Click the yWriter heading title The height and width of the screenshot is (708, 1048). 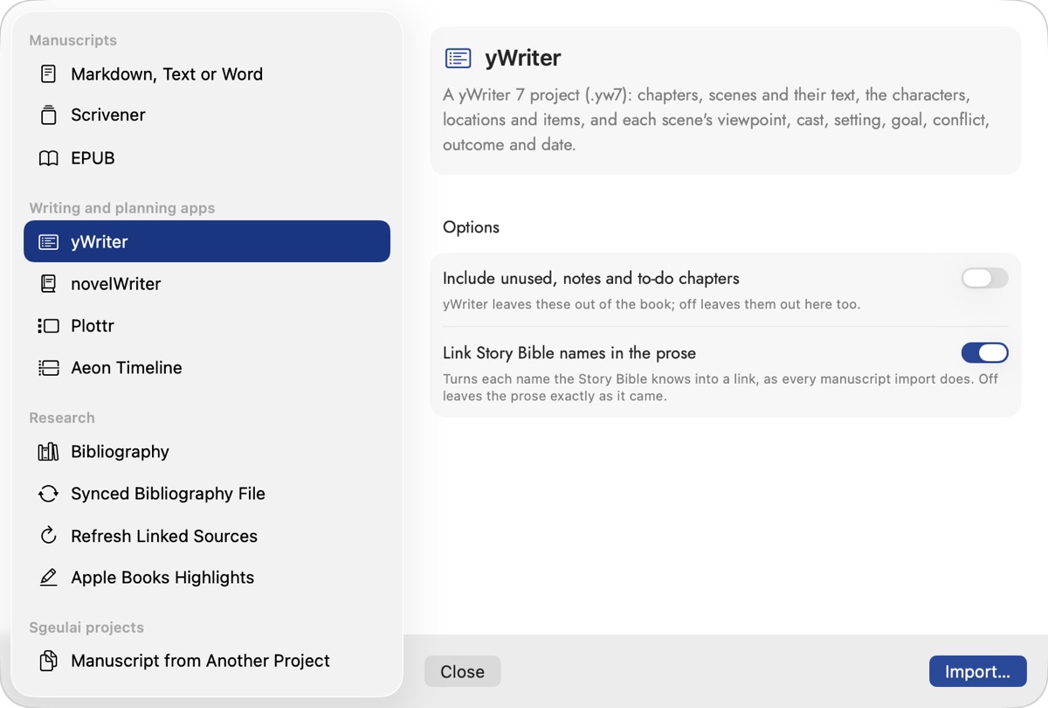pos(523,59)
